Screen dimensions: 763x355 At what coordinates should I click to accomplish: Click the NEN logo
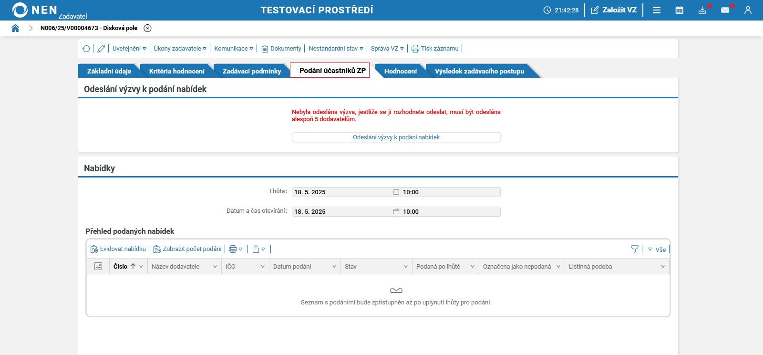click(34, 10)
